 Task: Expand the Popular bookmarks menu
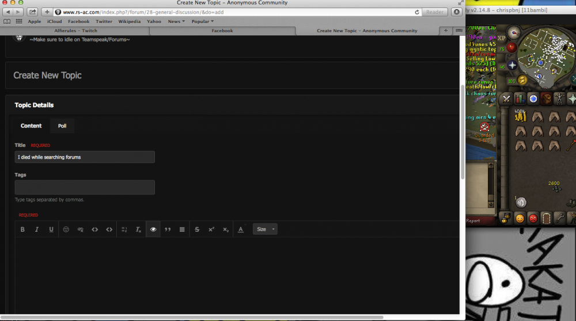pos(203,21)
